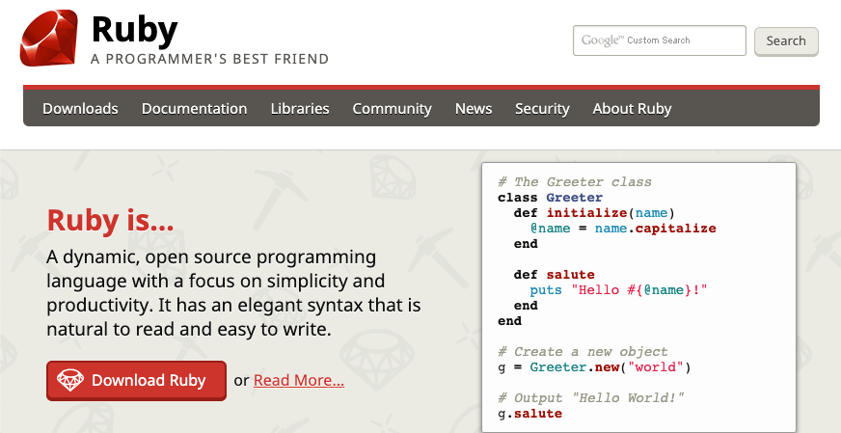Click the "A PROGRAMMER'S BEST FRIEND" tagline
The image size is (841, 433).
coord(209,59)
